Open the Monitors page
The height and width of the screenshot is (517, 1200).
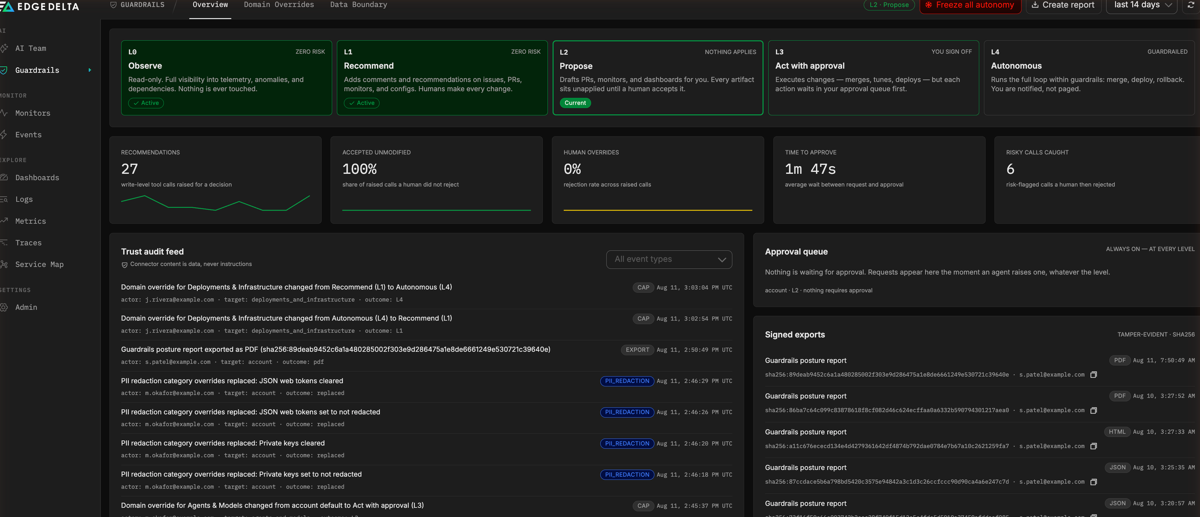[x=33, y=113]
